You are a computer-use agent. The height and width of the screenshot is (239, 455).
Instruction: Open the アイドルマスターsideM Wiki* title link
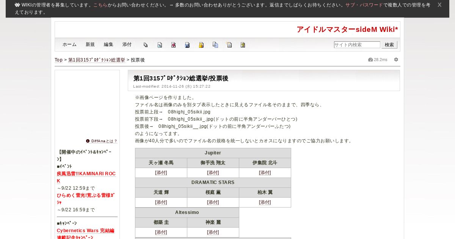tap(347, 30)
